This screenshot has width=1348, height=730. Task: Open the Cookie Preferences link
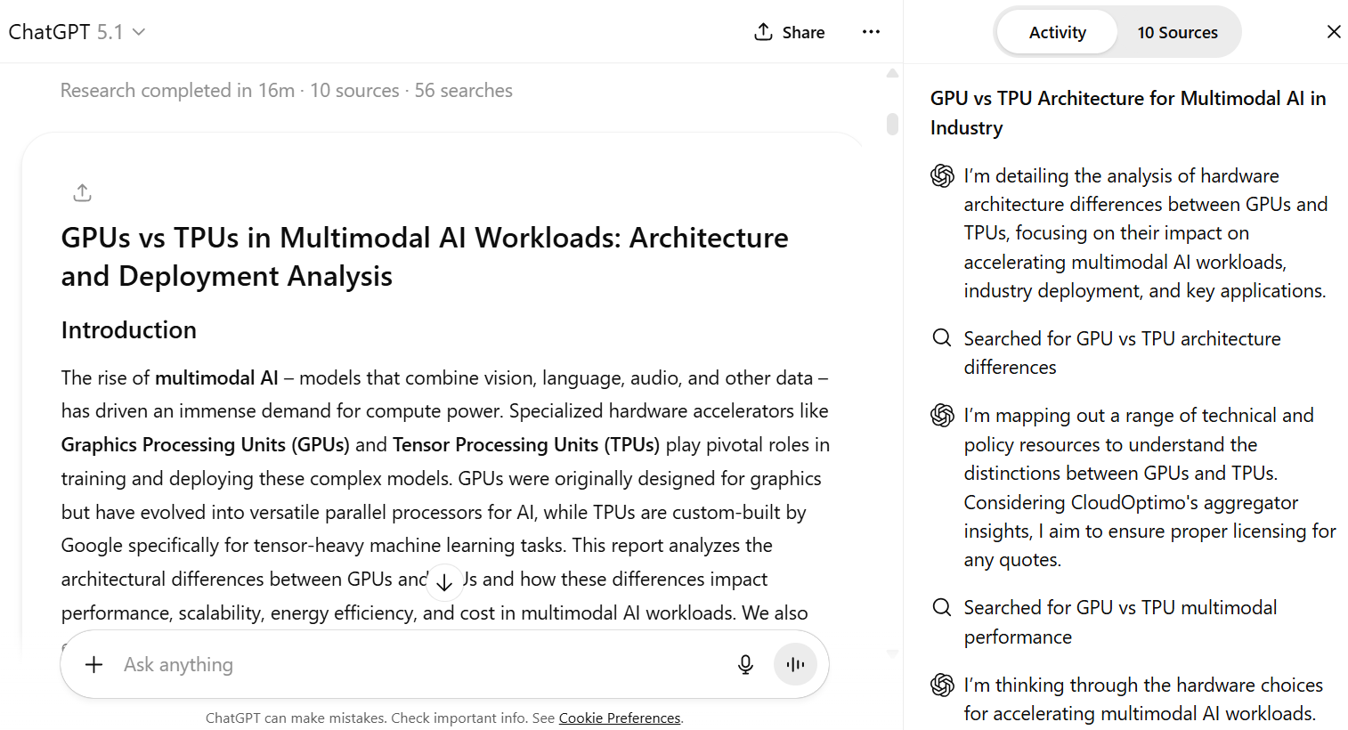(x=619, y=718)
